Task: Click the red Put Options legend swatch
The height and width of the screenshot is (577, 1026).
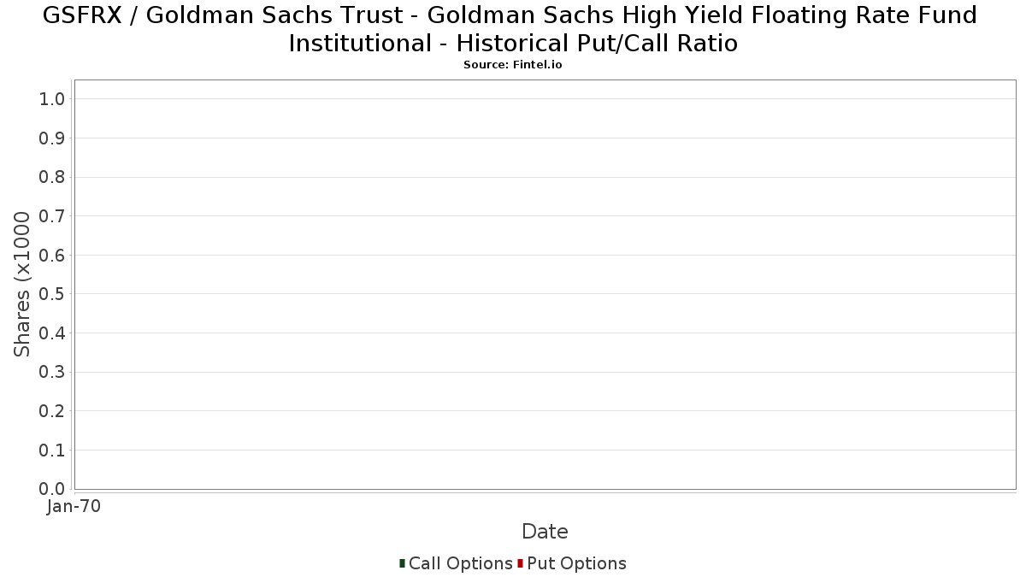Action: click(x=520, y=563)
